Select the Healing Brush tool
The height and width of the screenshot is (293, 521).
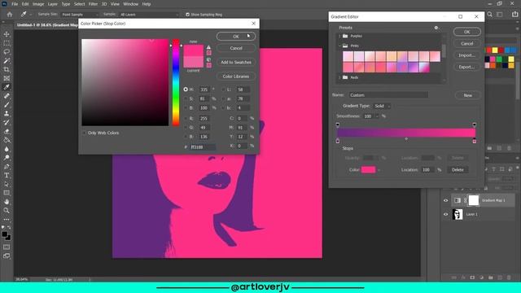coord(7,96)
